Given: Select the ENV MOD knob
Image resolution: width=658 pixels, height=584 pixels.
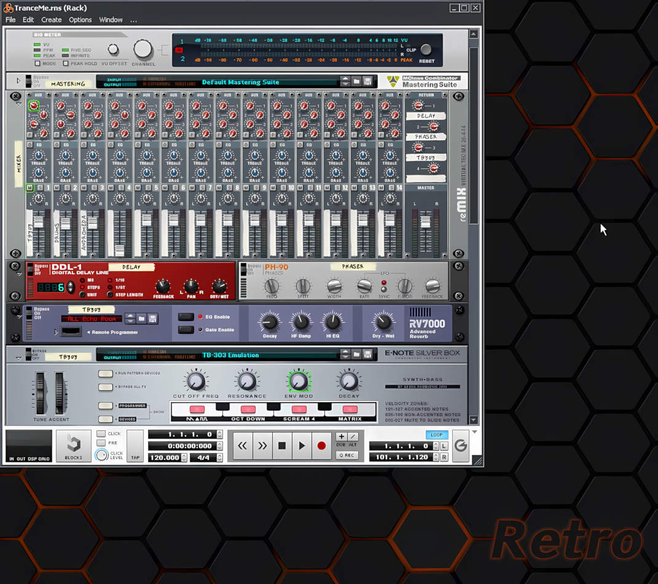Looking at the screenshot, I should point(299,381).
